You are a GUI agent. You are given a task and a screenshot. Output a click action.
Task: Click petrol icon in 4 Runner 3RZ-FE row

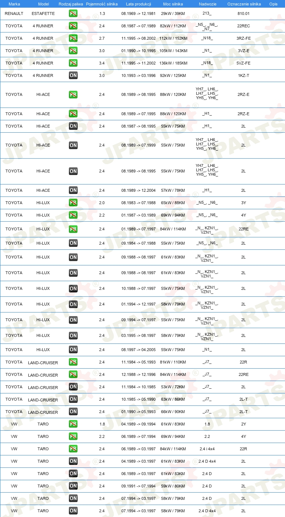tap(73, 38)
